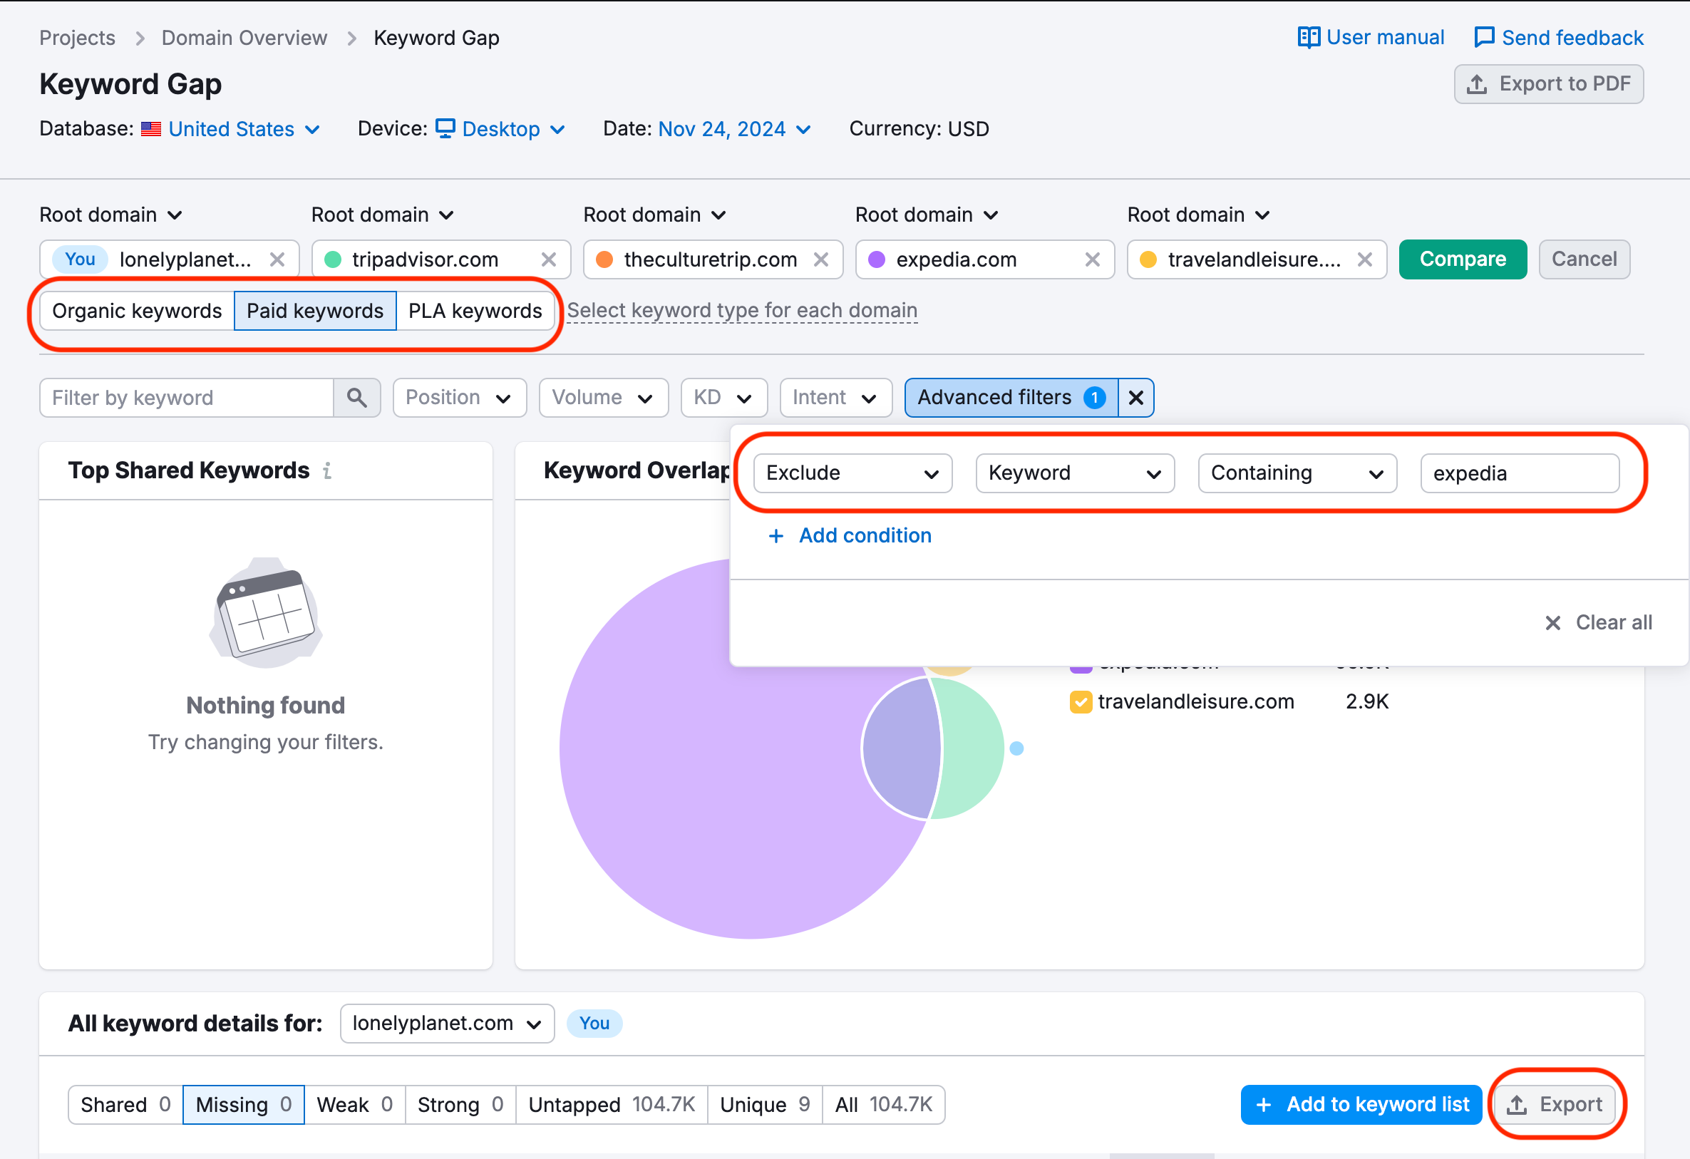Click the X icon beside Clear all
This screenshot has height=1159, width=1690.
pyautogui.click(x=1552, y=623)
